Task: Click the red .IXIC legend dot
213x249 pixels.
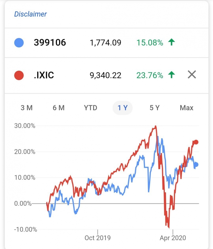Action: coord(19,75)
